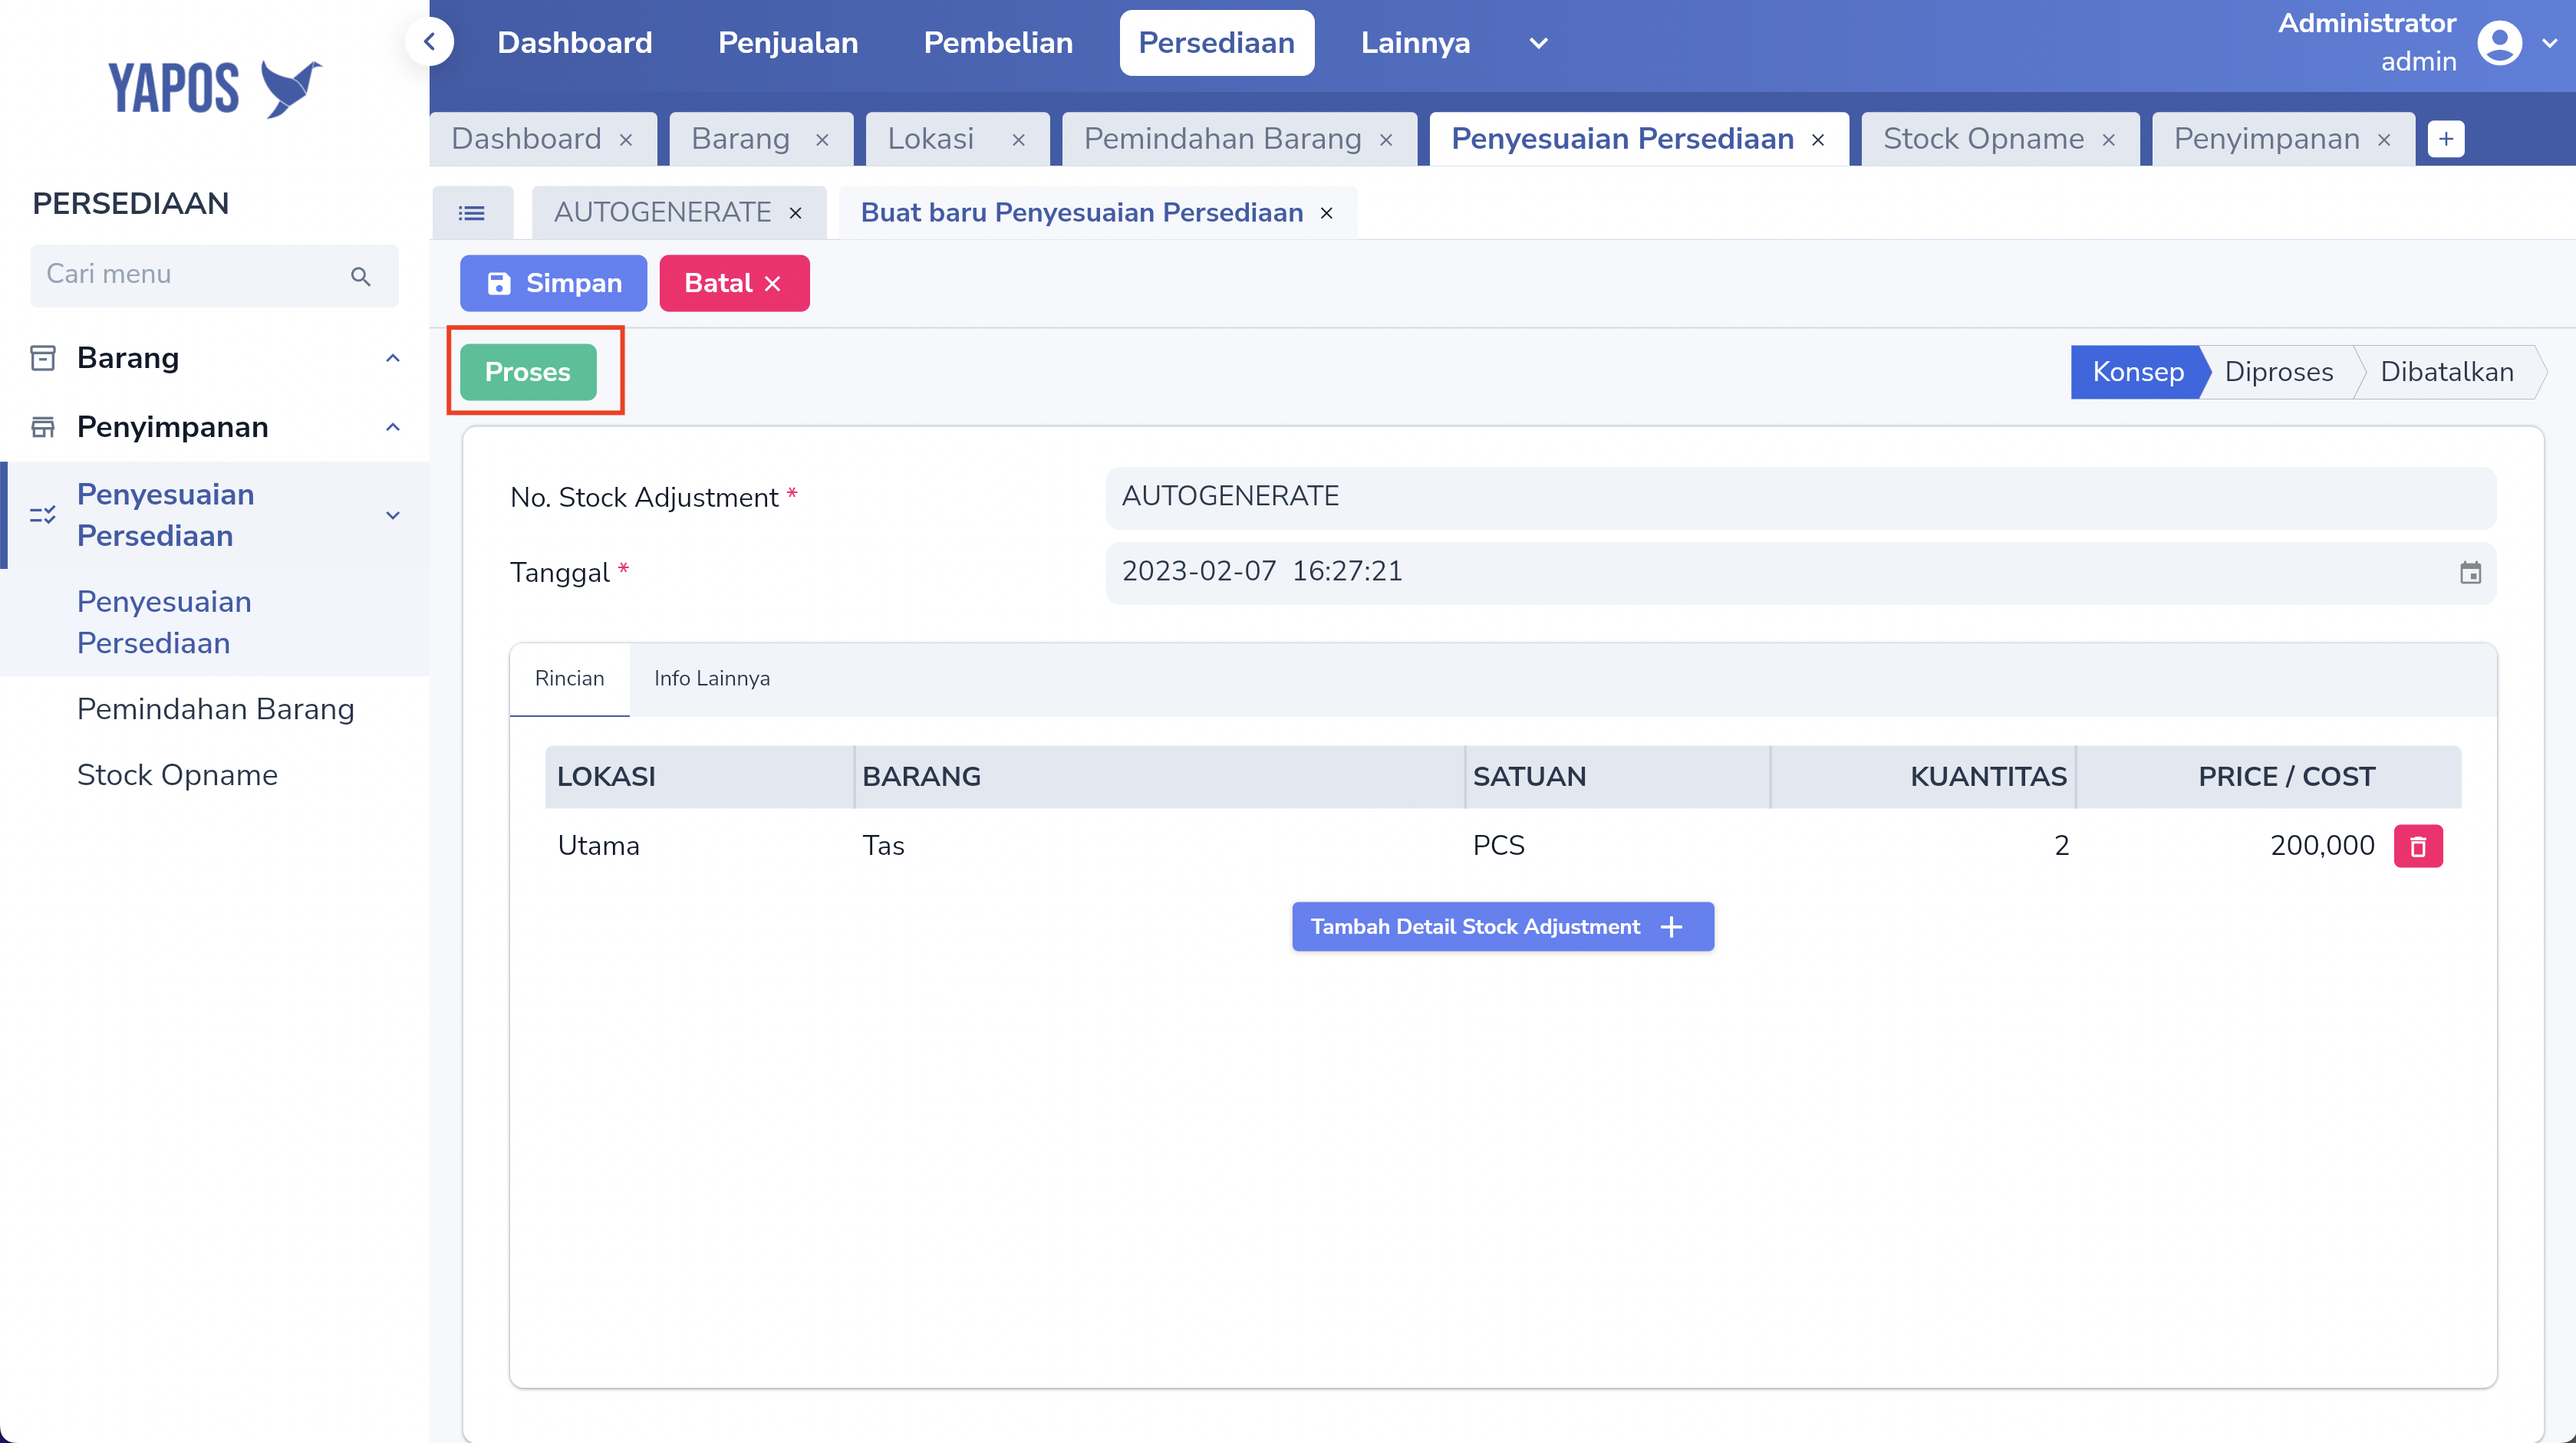Click Simpan to save the adjustment

tap(553, 284)
